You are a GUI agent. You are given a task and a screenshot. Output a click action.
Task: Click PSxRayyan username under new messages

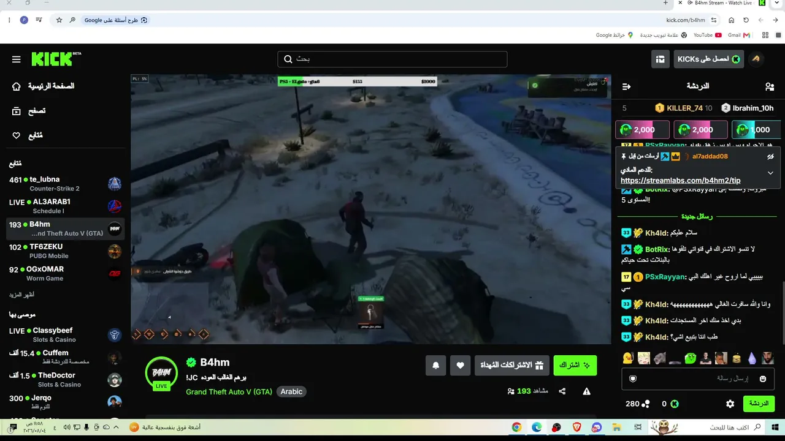tap(665, 277)
